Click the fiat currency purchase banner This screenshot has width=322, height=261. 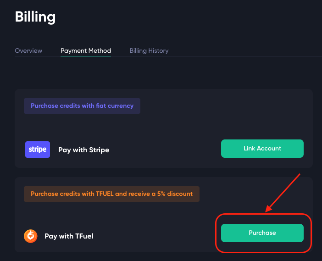[82, 106]
